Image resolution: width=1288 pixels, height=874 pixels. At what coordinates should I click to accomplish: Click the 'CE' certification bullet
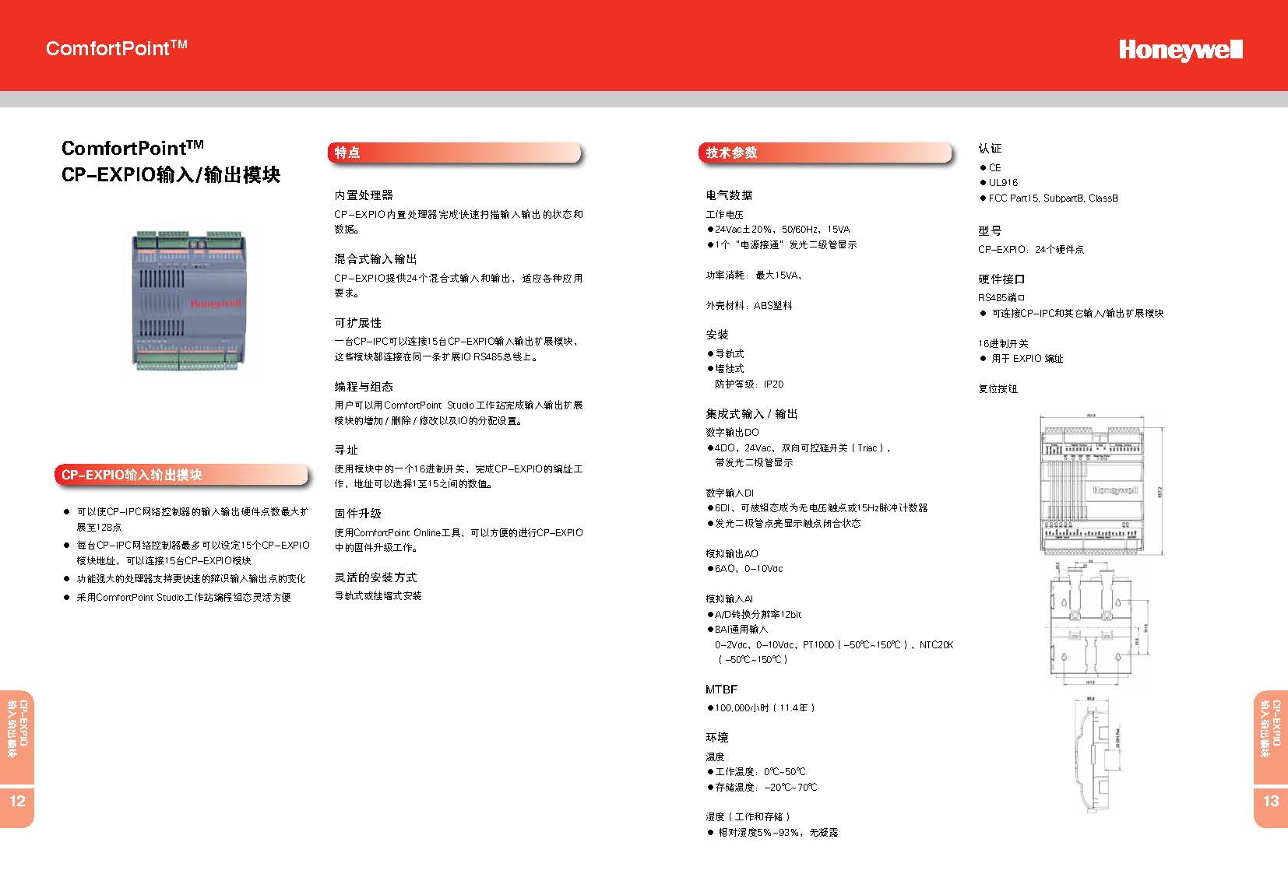pyautogui.click(x=991, y=168)
